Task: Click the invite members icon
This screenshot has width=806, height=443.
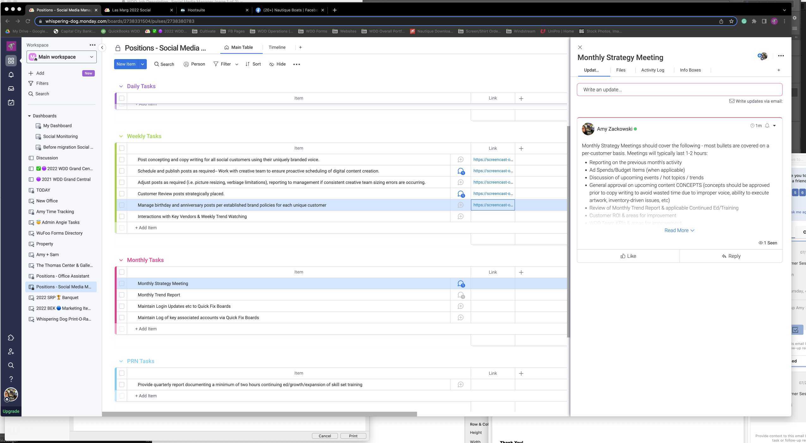Action: (11, 352)
